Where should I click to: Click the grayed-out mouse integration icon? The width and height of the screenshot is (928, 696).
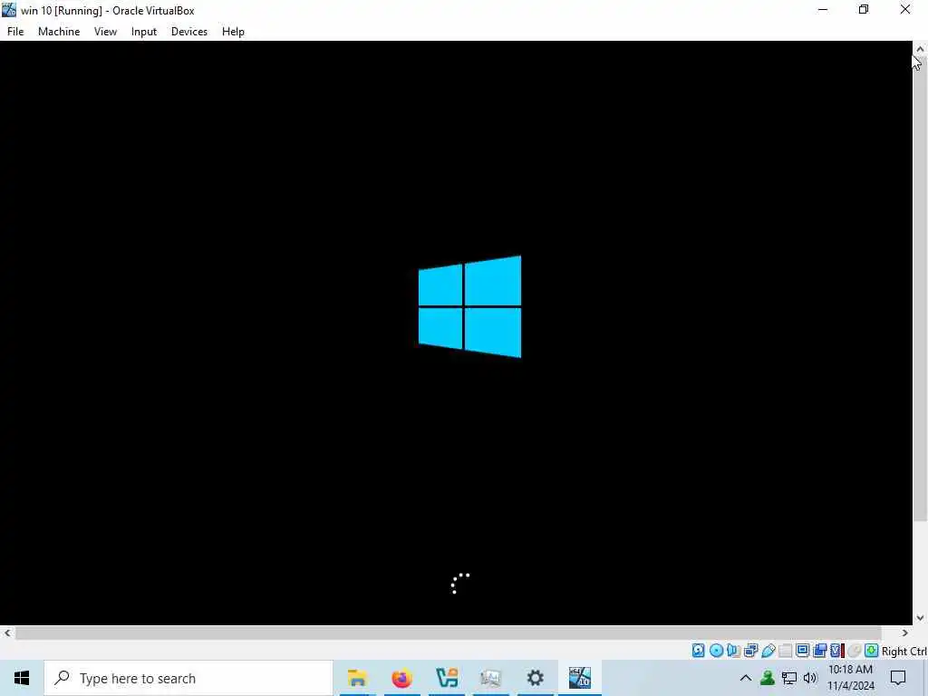(854, 651)
